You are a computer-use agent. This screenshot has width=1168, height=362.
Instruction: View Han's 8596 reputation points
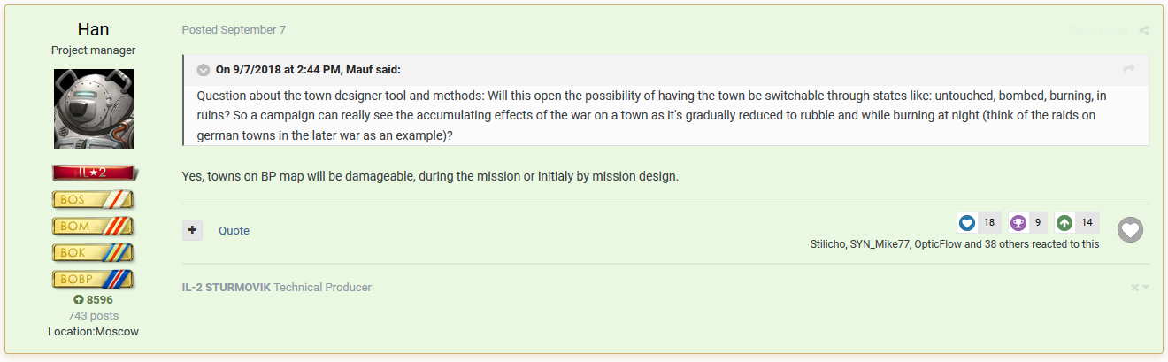coord(94,300)
